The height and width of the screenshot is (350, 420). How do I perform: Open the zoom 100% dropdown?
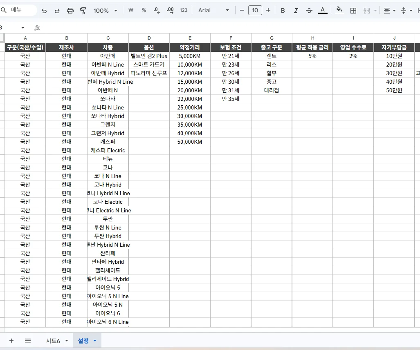(x=105, y=11)
